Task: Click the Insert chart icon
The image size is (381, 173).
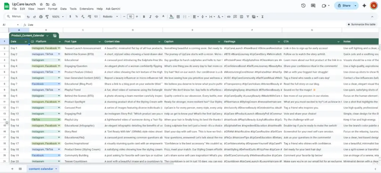Action: (241, 16)
